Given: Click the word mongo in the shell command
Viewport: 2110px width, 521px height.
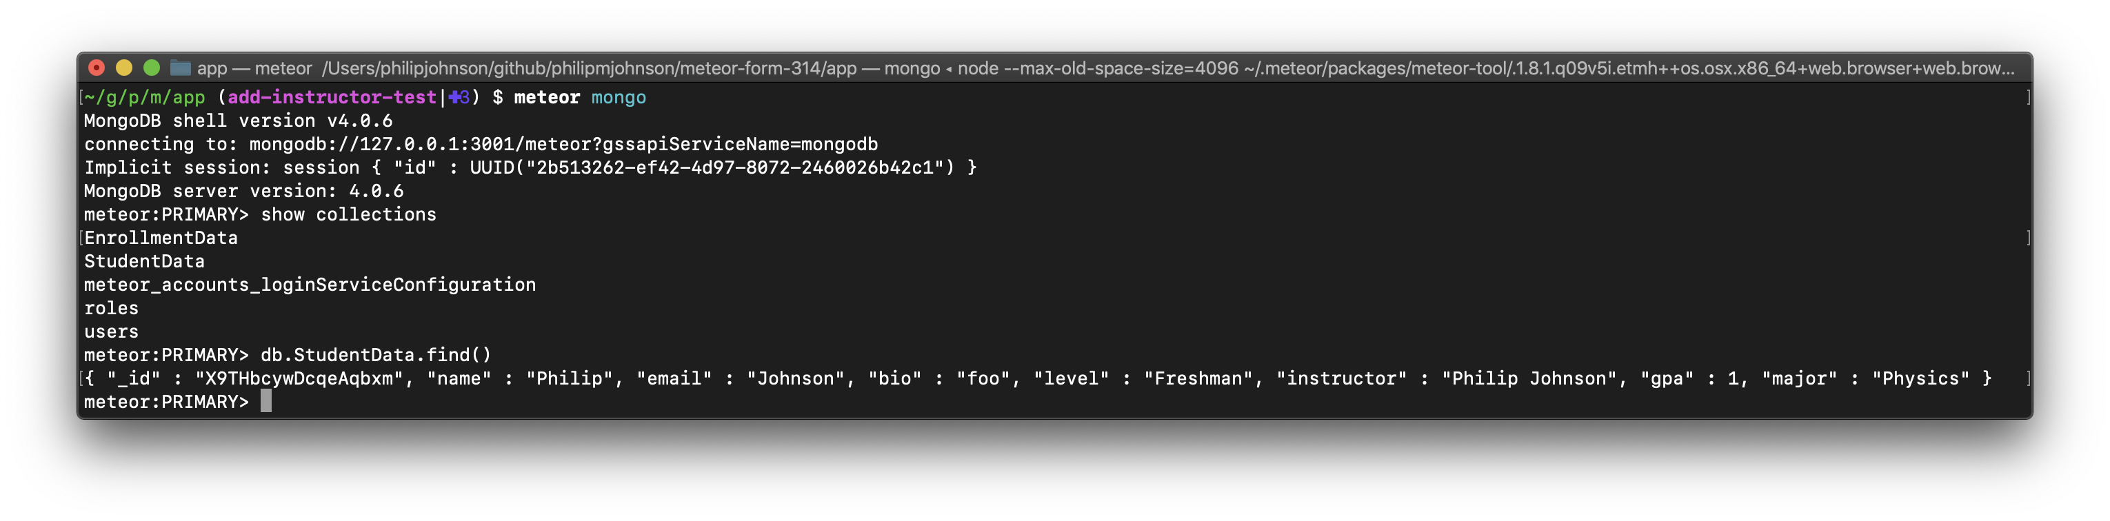Looking at the screenshot, I should coord(619,97).
